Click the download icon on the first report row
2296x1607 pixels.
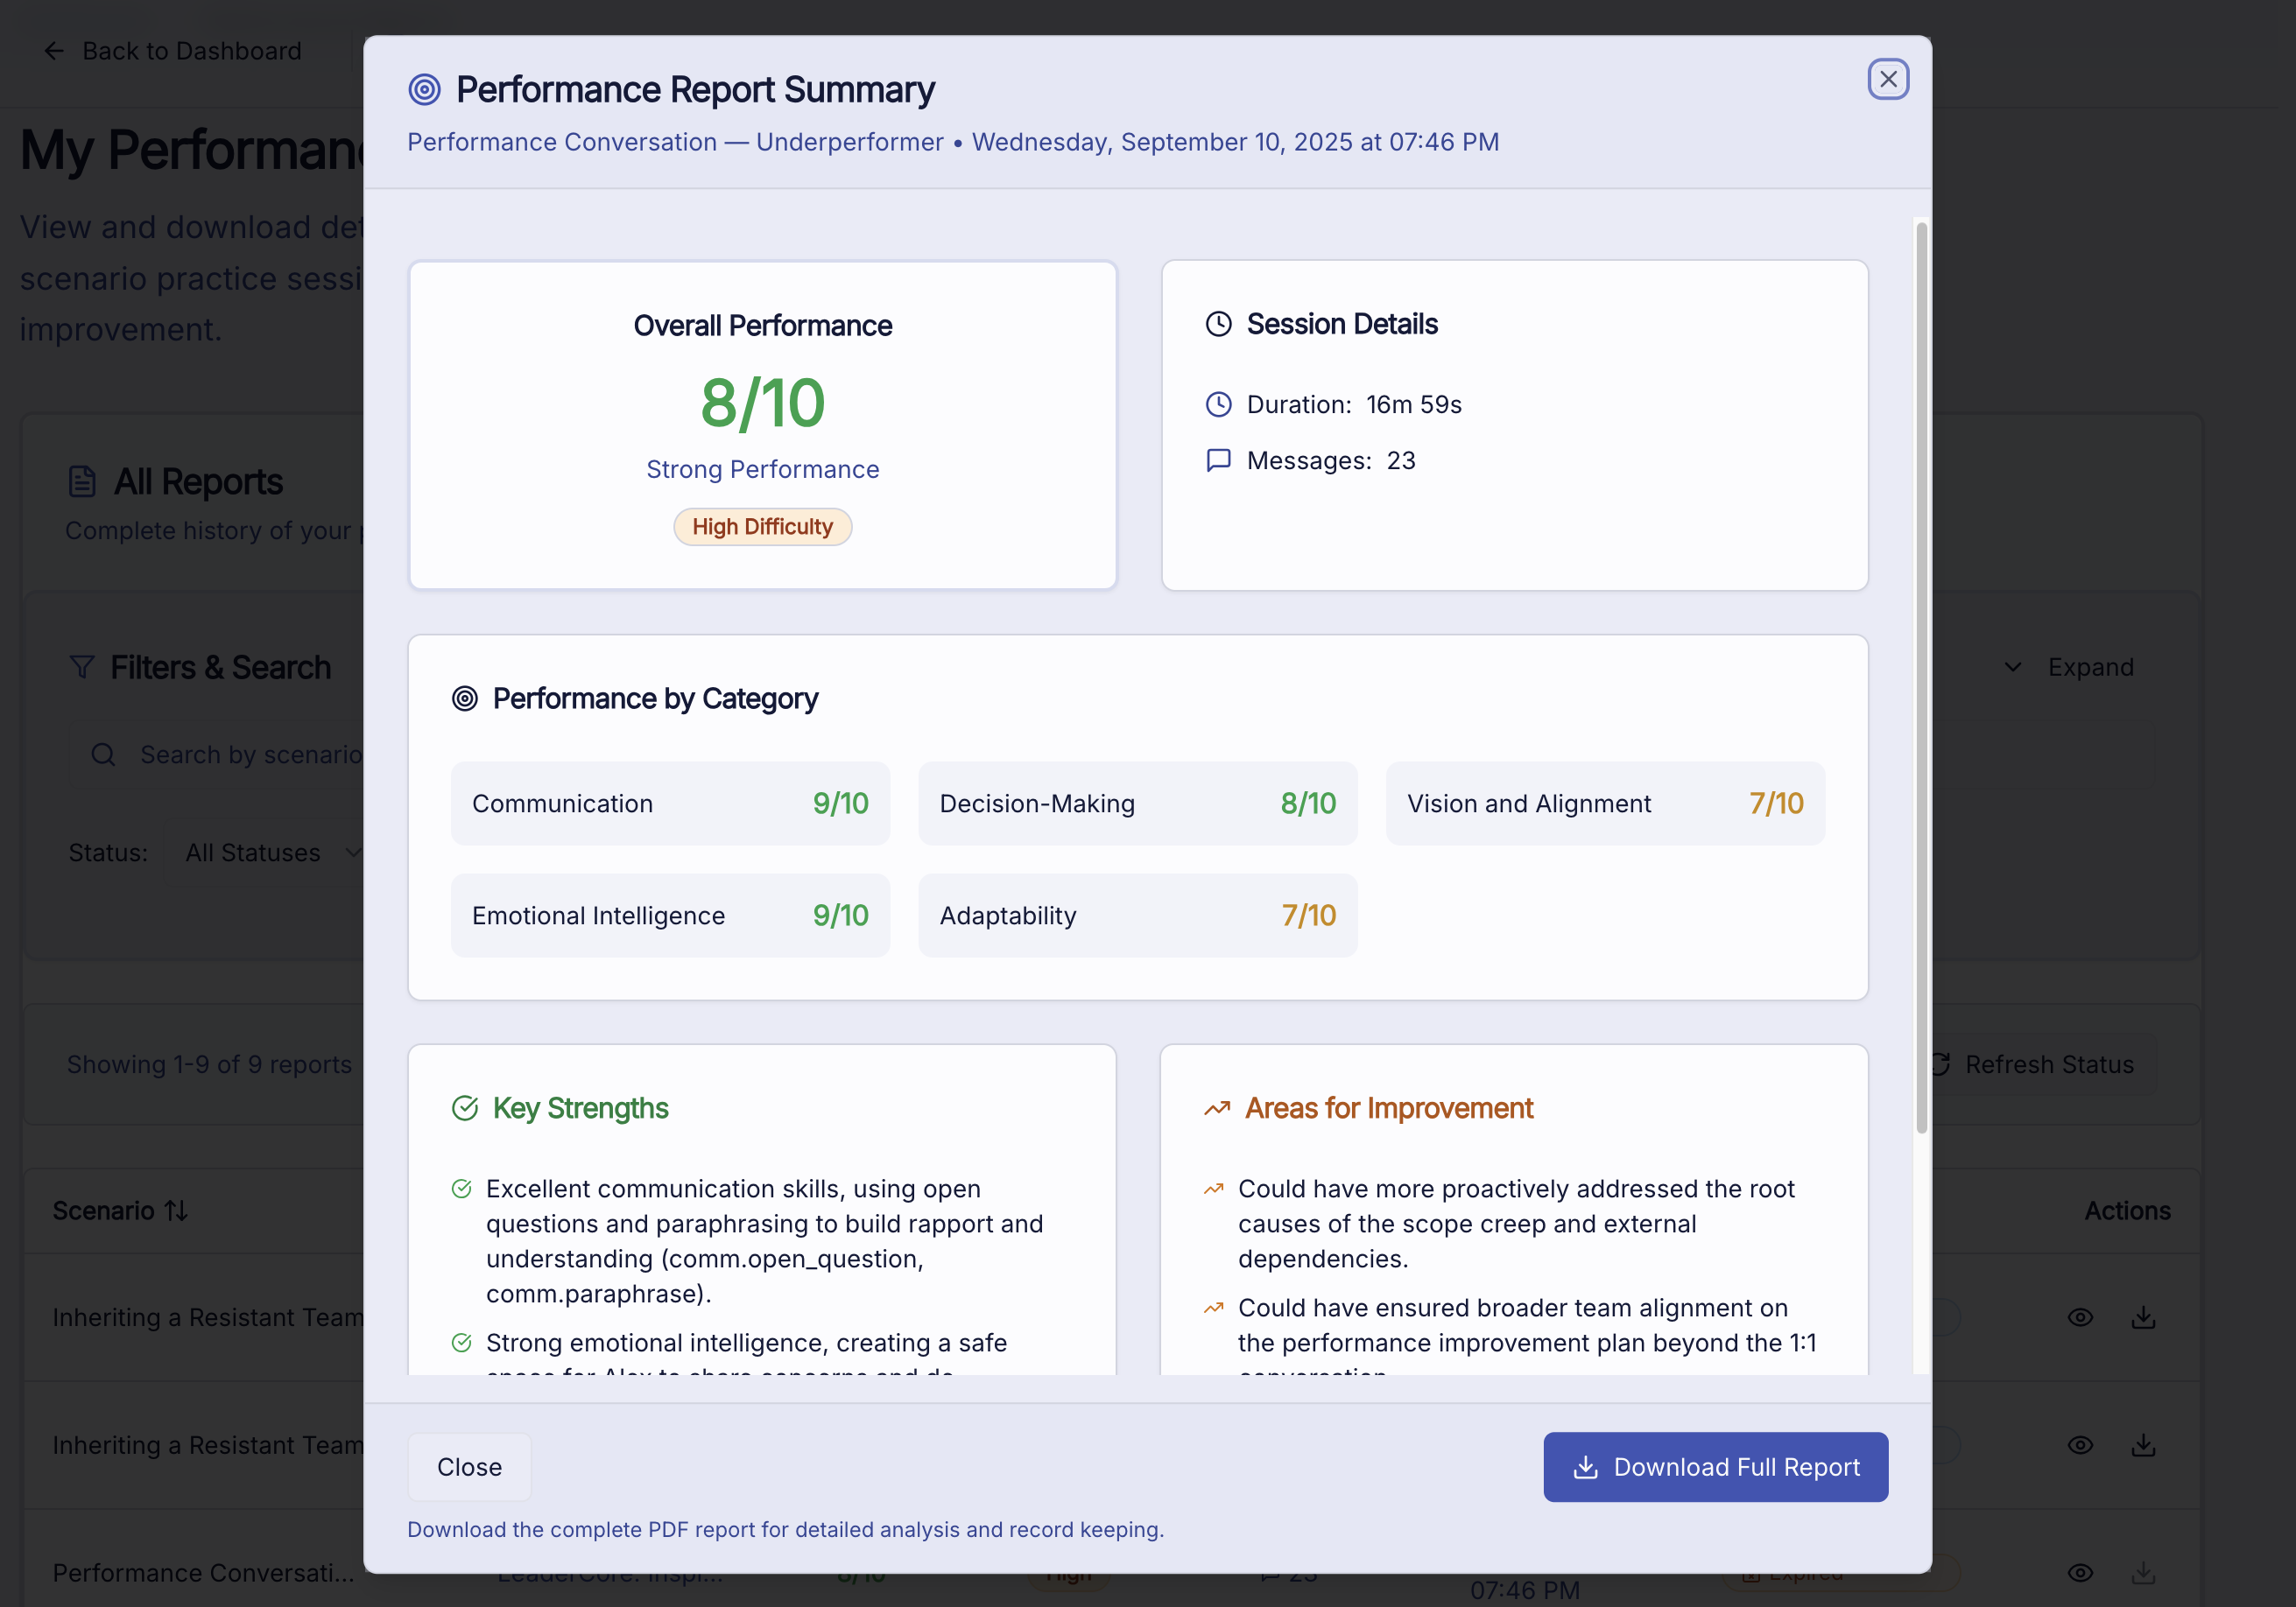[2143, 1317]
